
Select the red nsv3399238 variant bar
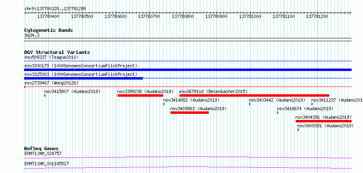coord(140,95)
